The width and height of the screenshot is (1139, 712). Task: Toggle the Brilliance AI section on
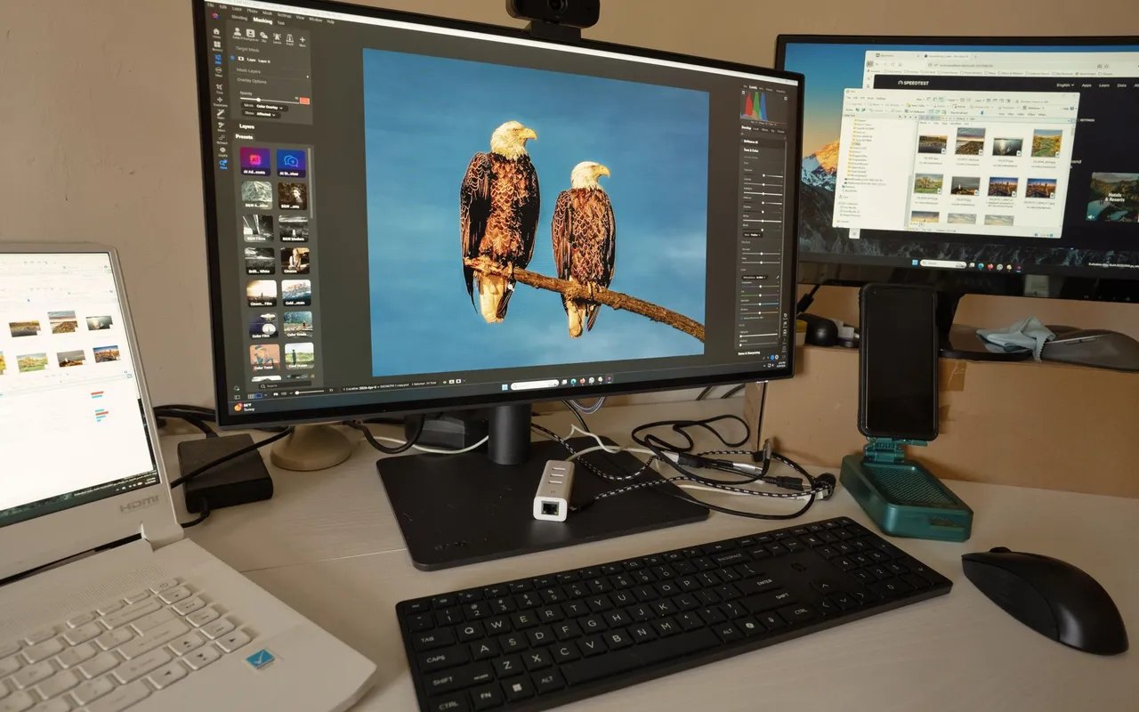point(741,141)
